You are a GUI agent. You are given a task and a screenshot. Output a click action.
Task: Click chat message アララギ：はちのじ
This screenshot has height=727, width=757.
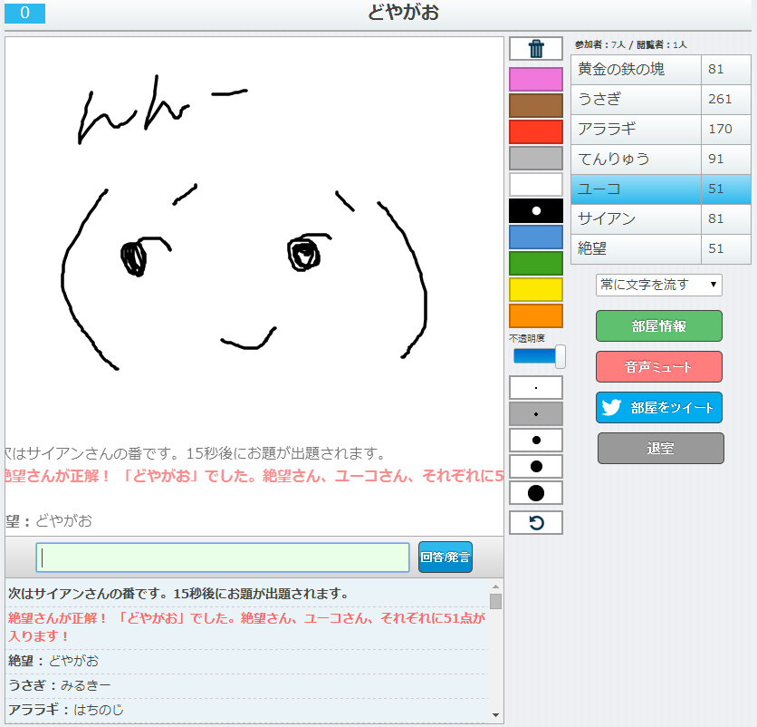[x=66, y=710]
